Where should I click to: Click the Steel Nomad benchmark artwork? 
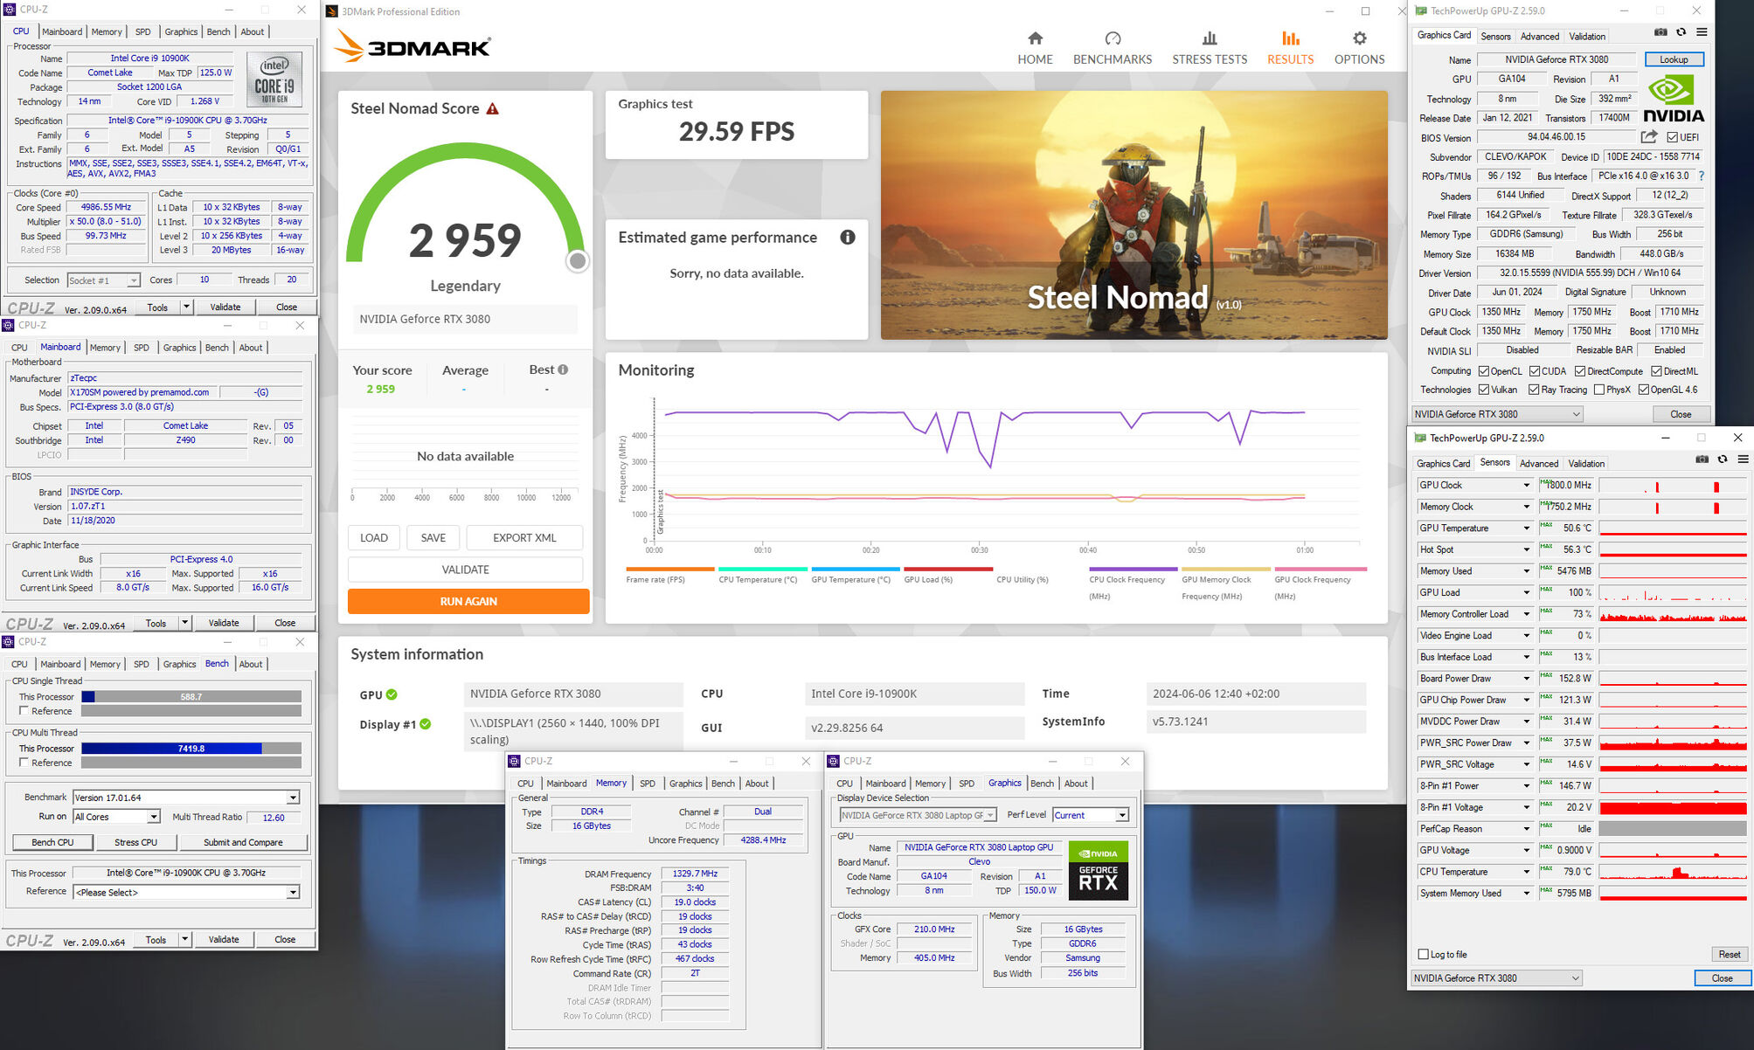(x=1134, y=215)
